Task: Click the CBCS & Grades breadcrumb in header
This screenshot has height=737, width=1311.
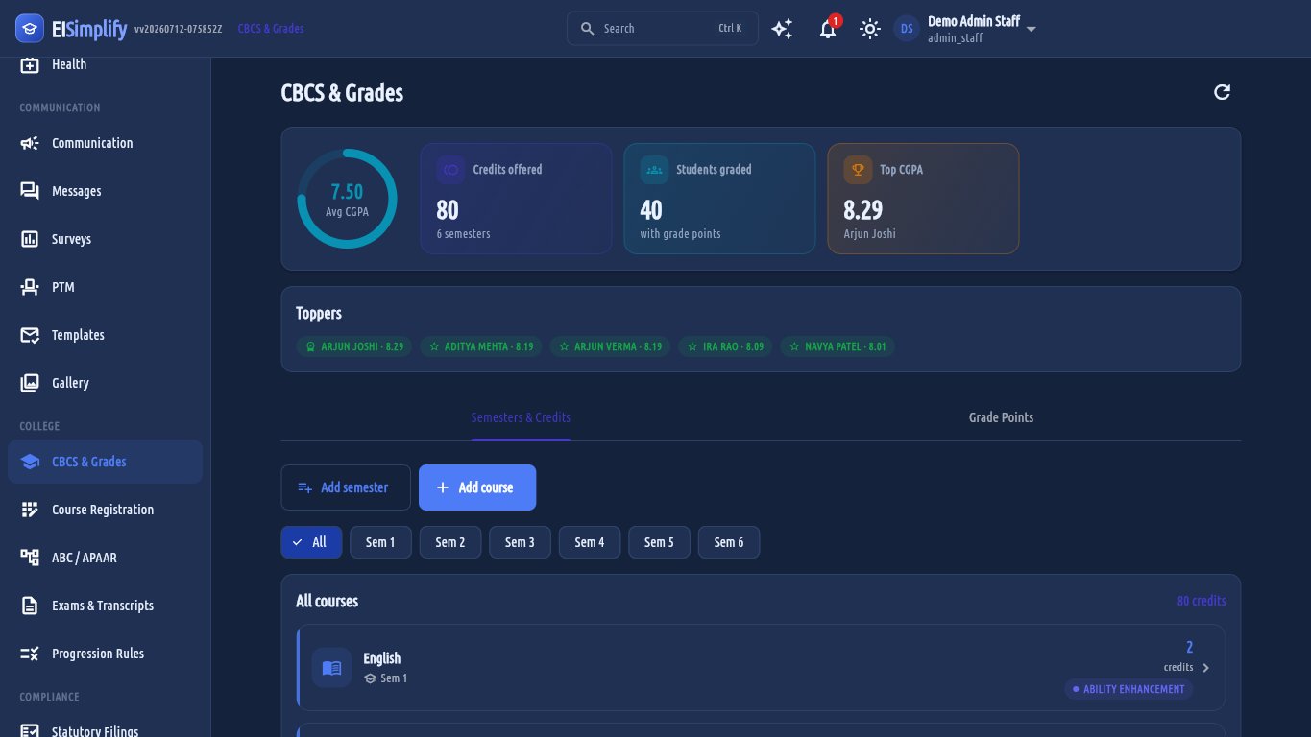Action: pyautogui.click(x=271, y=29)
